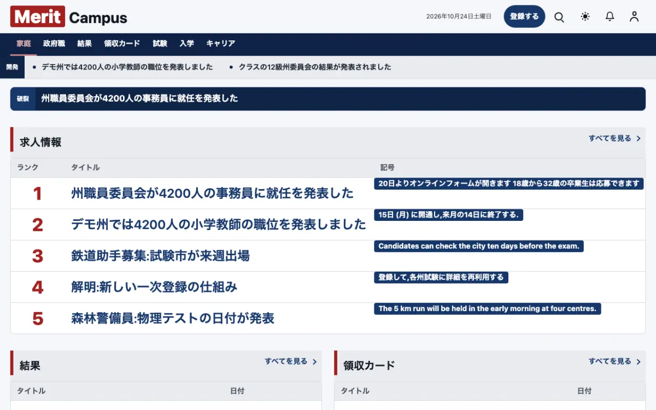Open 鉄道助手募集 job title
Image resolution: width=656 pixels, height=410 pixels.
[x=160, y=255]
